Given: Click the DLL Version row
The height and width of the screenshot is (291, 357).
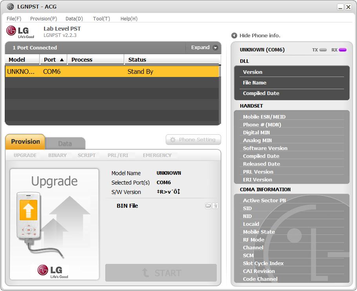Looking at the screenshot, I should 292,72.
